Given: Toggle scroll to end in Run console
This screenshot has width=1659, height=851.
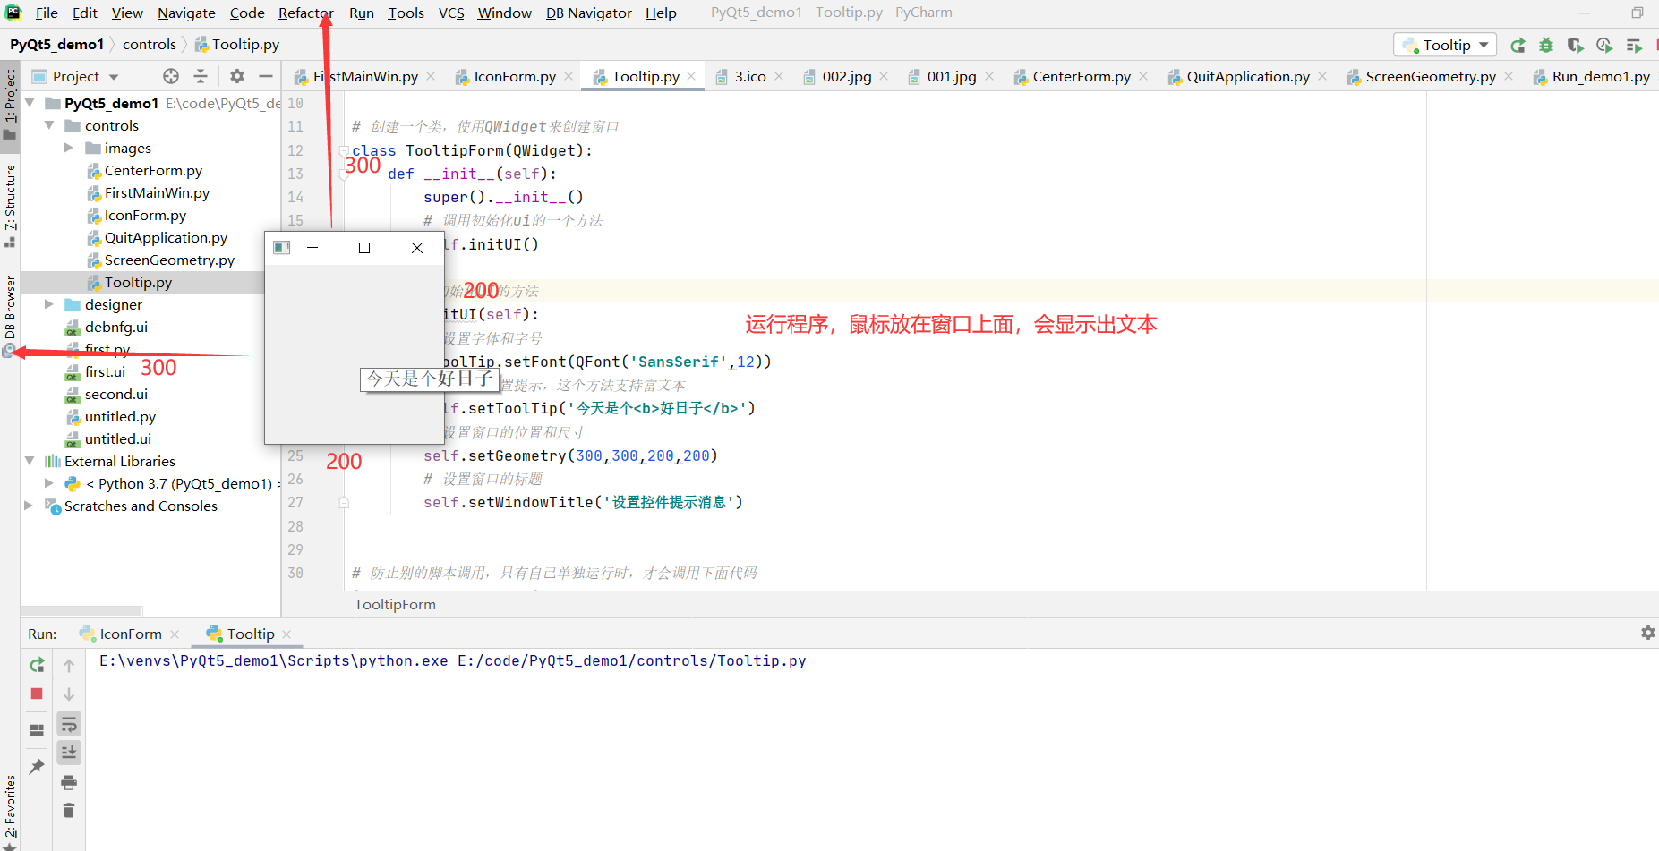Looking at the screenshot, I should [x=69, y=753].
